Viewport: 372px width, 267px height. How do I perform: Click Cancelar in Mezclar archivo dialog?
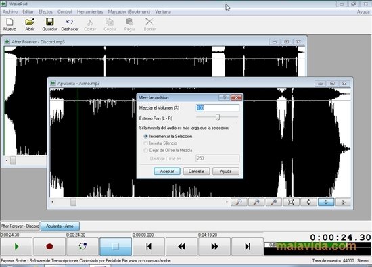(x=196, y=171)
